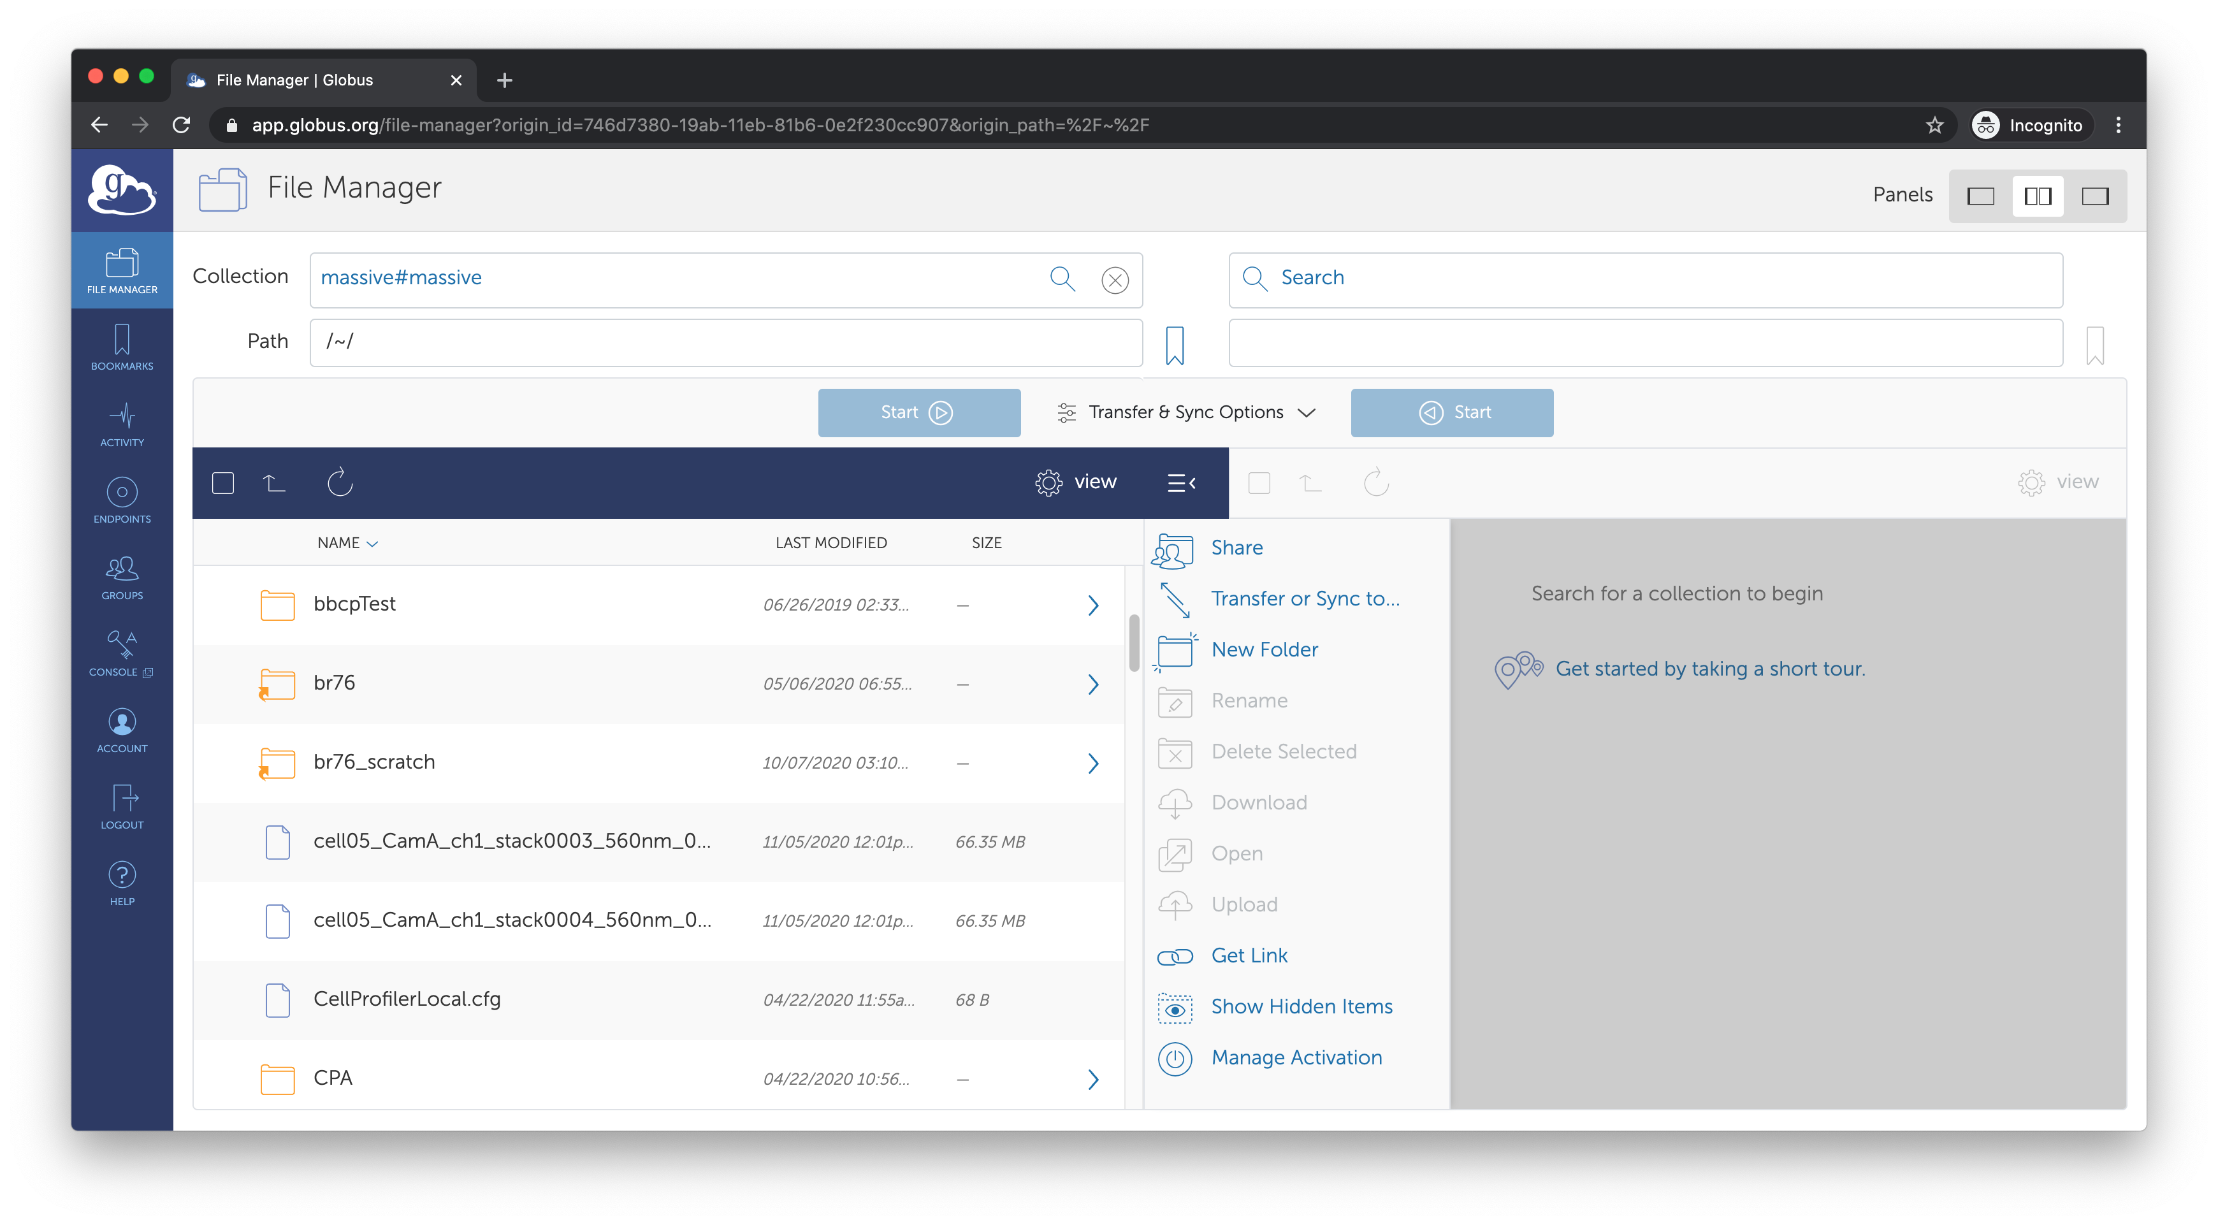The image size is (2218, 1225).
Task: Toggle Show Hidden Items
Action: [1300, 1006]
